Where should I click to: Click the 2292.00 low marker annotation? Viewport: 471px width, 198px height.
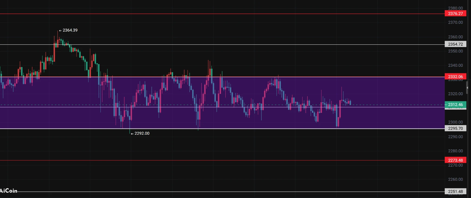pyautogui.click(x=140, y=133)
